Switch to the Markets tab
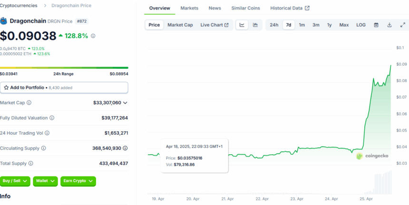The height and width of the screenshot is (205, 409). pos(189,8)
